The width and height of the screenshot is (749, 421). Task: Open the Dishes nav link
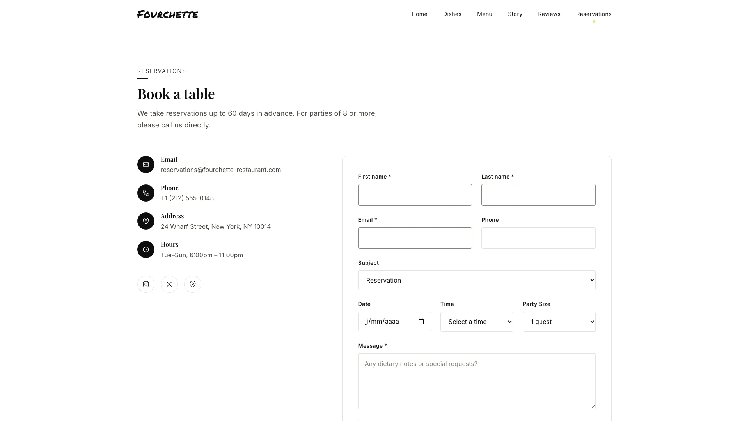click(452, 14)
